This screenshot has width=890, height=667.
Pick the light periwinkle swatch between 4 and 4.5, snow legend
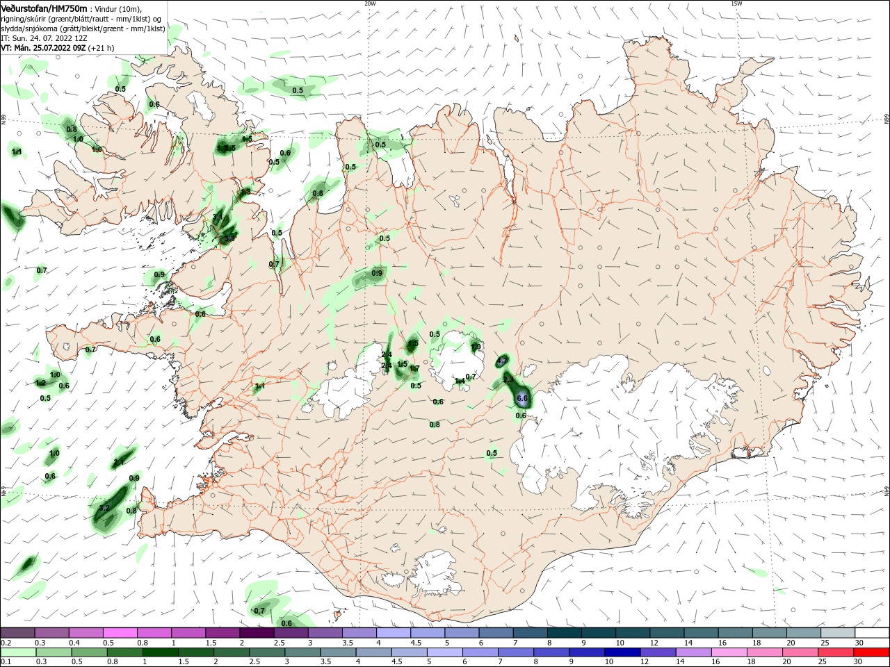[x=393, y=632]
